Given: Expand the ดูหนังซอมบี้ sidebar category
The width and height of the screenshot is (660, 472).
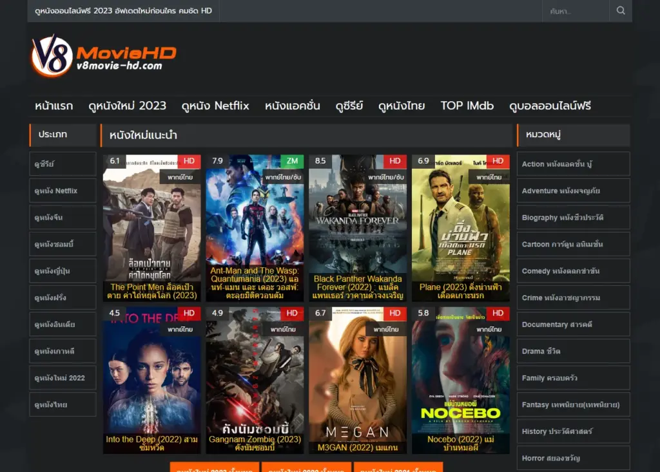Looking at the screenshot, I should pos(61,243).
